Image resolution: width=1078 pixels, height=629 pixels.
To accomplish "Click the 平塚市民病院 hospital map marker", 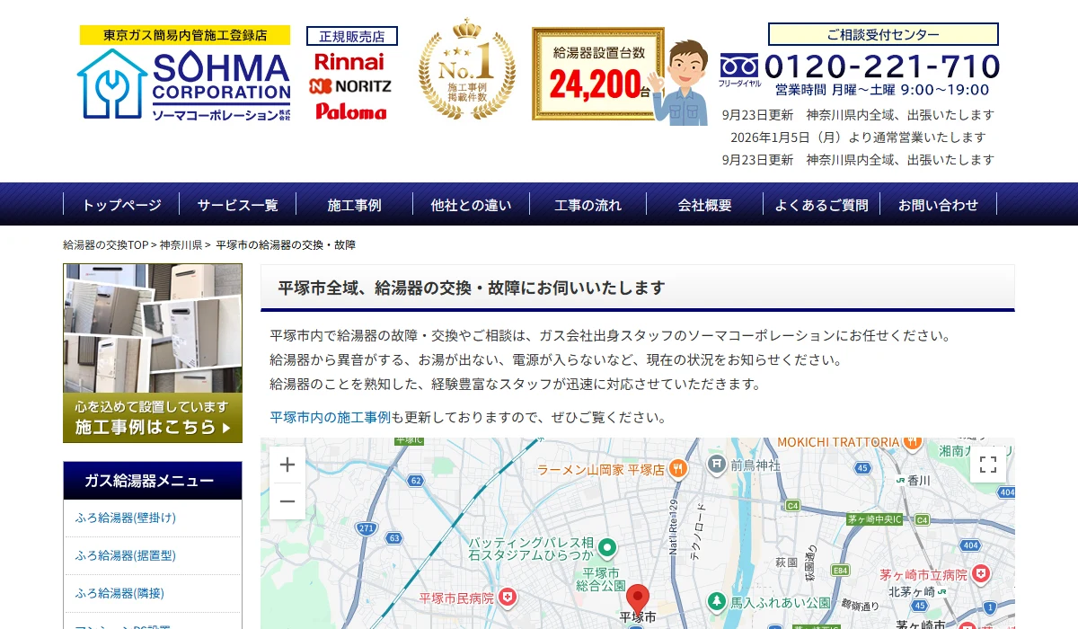I will (508, 597).
